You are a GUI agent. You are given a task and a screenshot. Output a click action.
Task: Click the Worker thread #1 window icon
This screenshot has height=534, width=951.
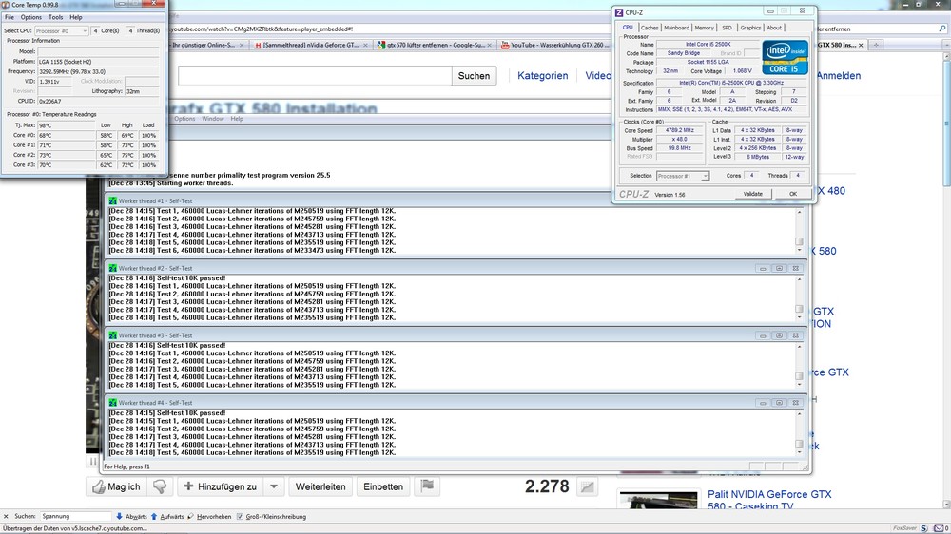tap(113, 200)
